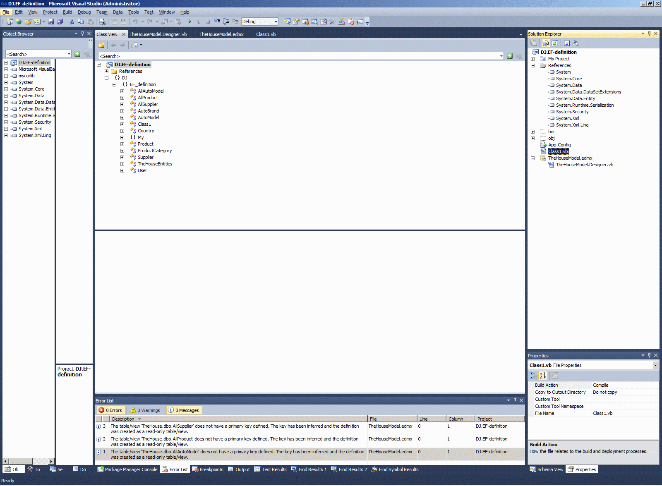Save the current file with the floppy icon
662x486 pixels.
point(51,22)
